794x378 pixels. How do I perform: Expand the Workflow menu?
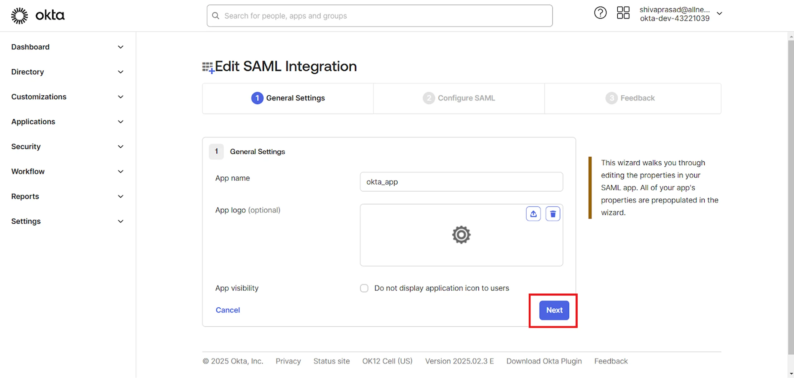pos(67,171)
